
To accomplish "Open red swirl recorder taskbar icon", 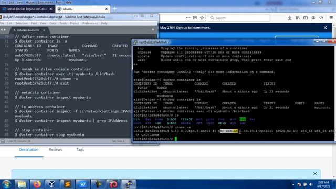I will [113, 184].
